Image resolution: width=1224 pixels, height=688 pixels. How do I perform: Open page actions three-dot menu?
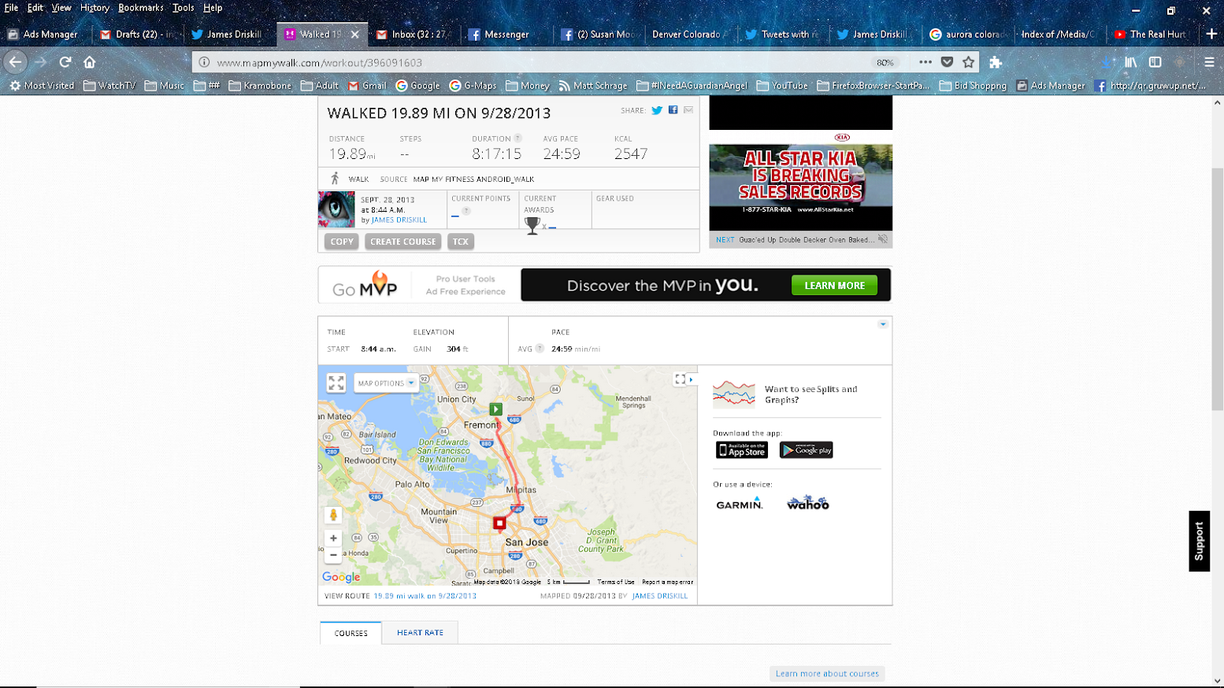click(925, 62)
